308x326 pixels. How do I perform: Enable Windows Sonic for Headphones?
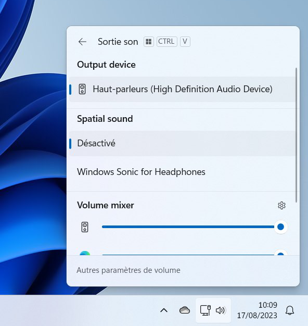[x=183, y=172]
